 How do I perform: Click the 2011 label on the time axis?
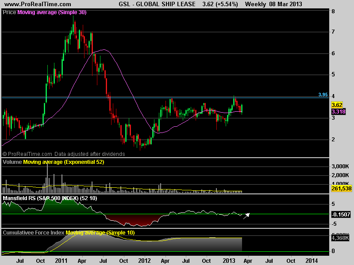click(x=61, y=261)
